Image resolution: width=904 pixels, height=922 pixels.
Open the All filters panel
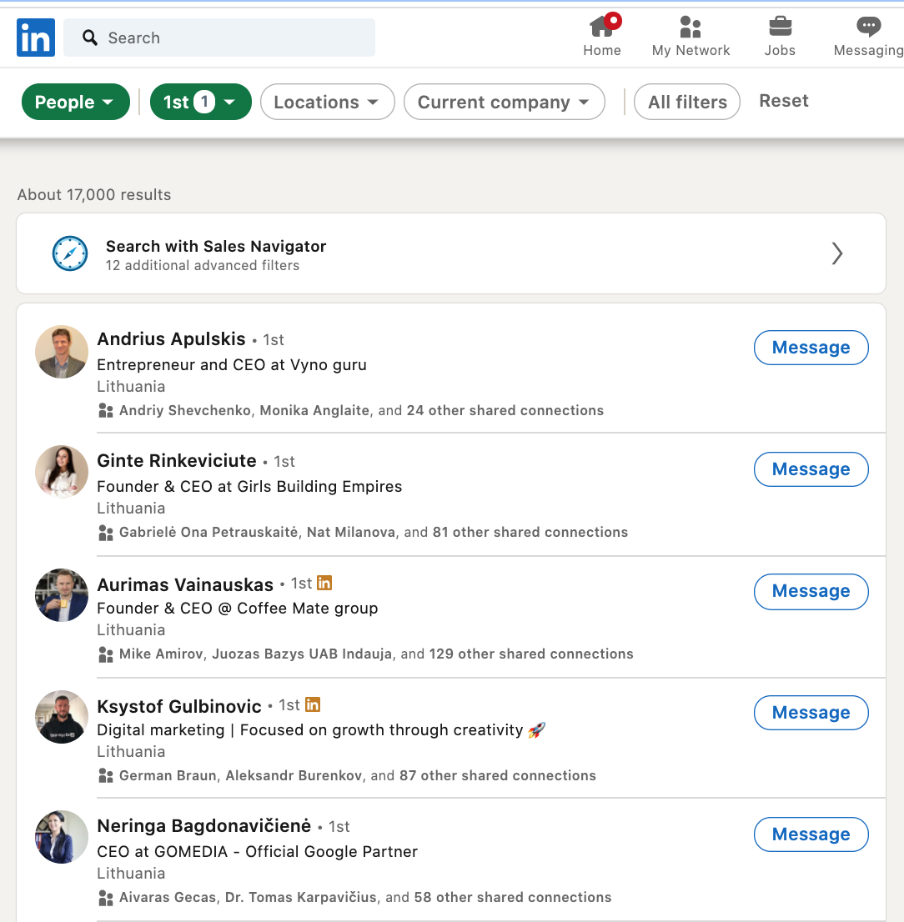pyautogui.click(x=687, y=102)
